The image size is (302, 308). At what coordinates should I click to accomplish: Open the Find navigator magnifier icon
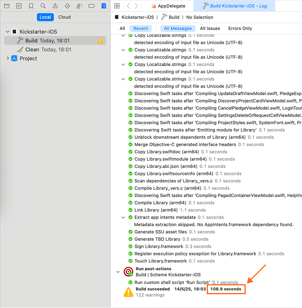pyautogui.click(x=43, y=6)
